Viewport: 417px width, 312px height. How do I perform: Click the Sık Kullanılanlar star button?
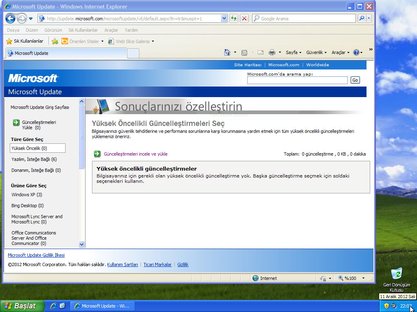click(25, 41)
